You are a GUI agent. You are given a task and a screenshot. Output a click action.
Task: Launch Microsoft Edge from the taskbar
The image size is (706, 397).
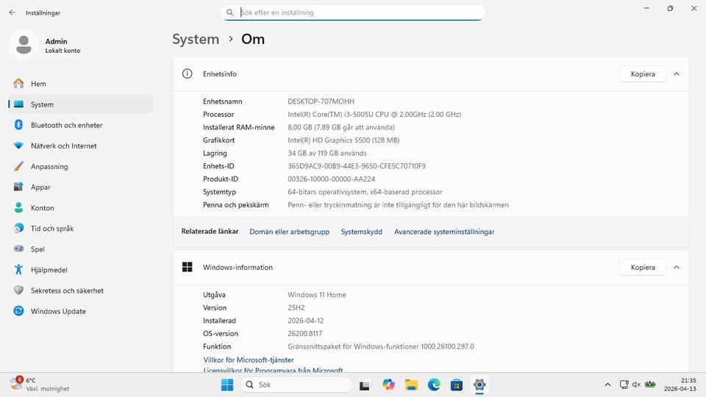pyautogui.click(x=434, y=385)
